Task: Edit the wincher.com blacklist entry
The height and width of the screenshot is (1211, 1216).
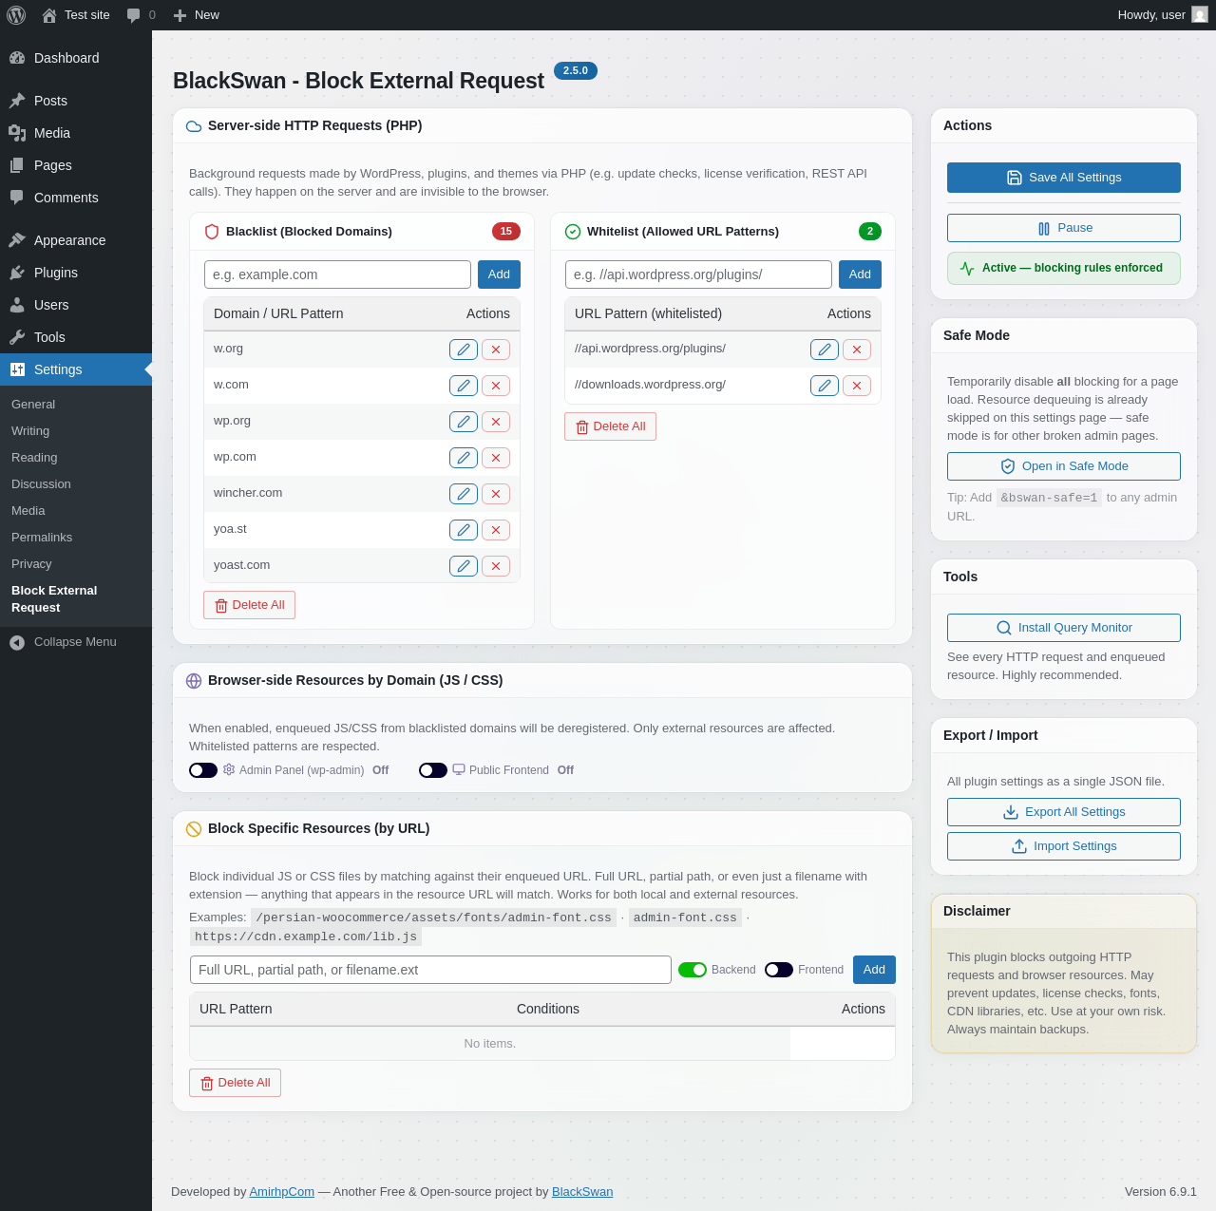Action: pyautogui.click(x=464, y=494)
